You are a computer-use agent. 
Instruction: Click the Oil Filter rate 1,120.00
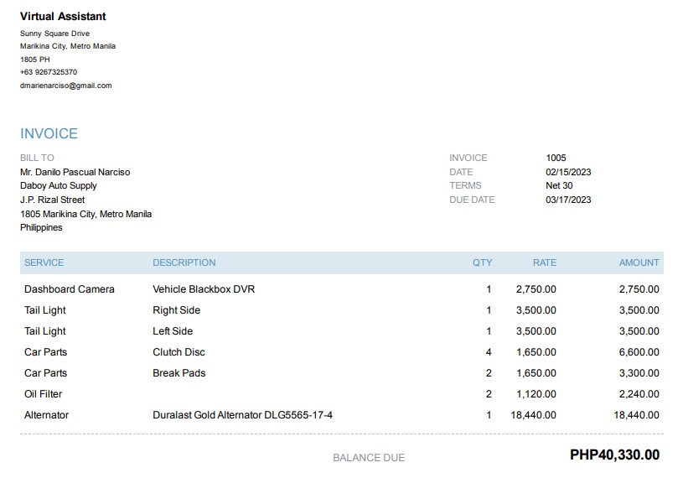coord(536,394)
